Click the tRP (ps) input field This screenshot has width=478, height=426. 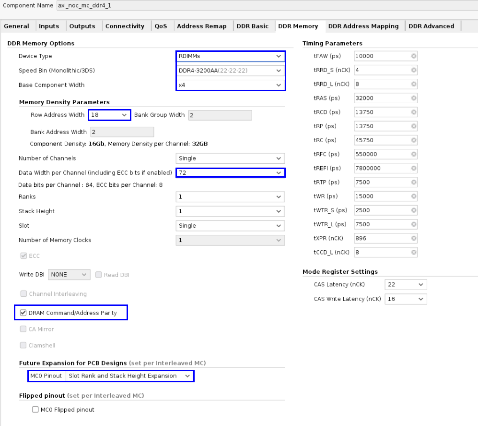(x=382, y=126)
